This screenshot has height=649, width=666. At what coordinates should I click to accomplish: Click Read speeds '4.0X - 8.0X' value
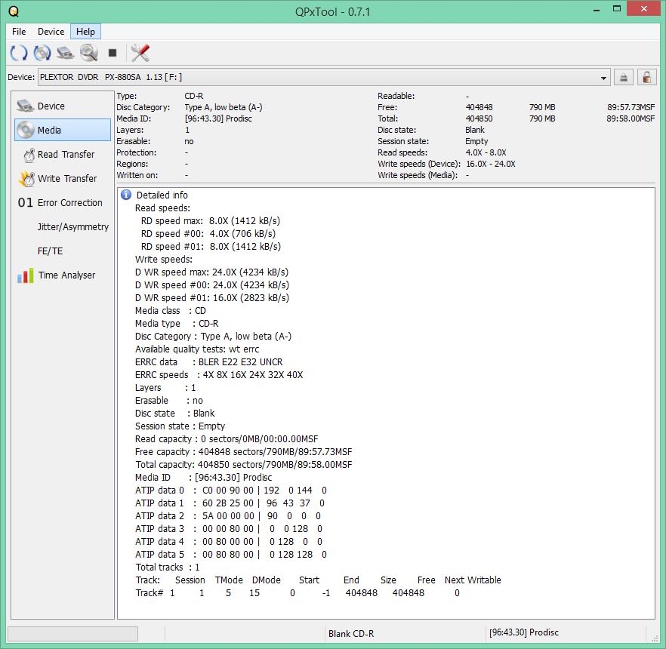click(x=486, y=152)
